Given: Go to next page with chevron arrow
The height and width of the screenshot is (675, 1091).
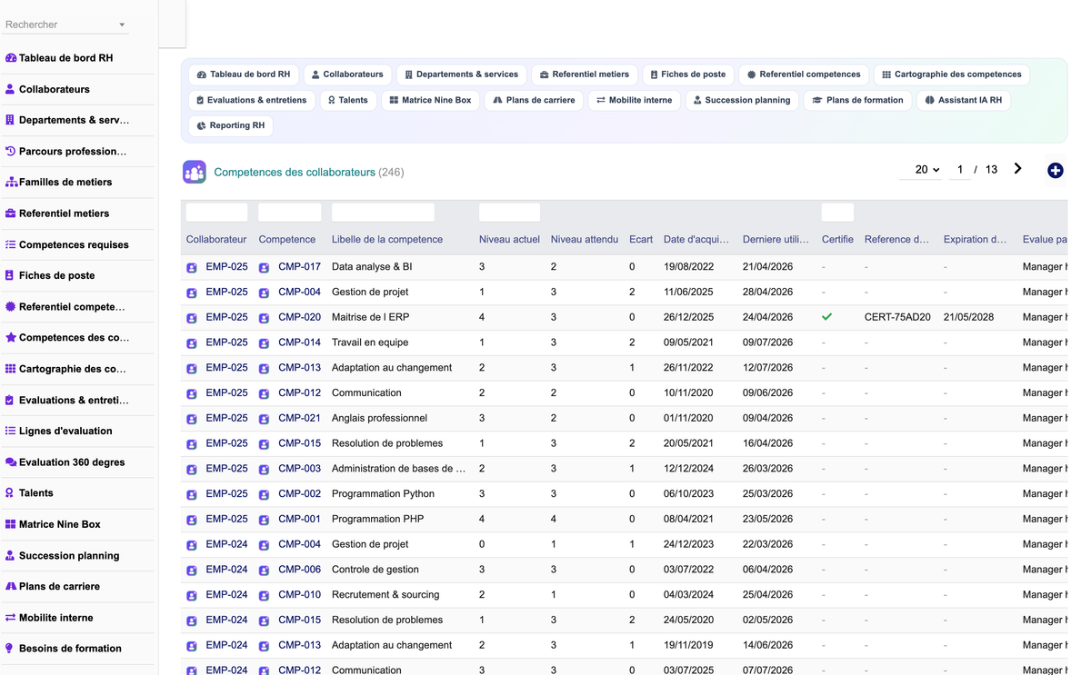Looking at the screenshot, I should (x=1018, y=169).
